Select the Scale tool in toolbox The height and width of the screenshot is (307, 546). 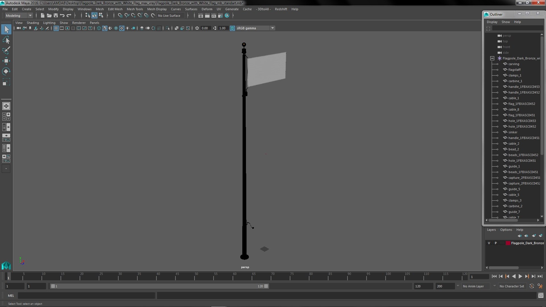coord(6,82)
